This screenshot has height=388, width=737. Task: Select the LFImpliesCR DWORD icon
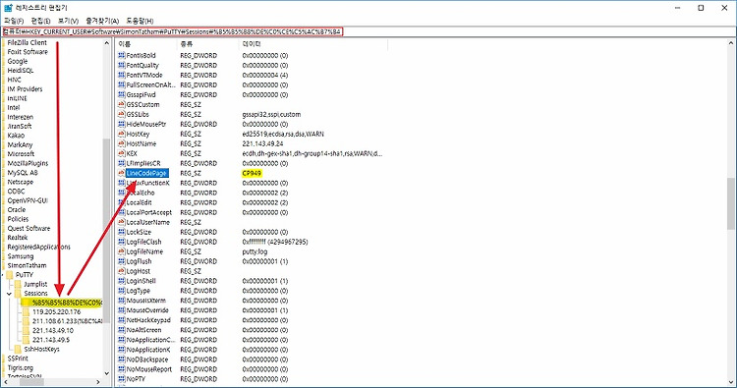click(x=121, y=163)
